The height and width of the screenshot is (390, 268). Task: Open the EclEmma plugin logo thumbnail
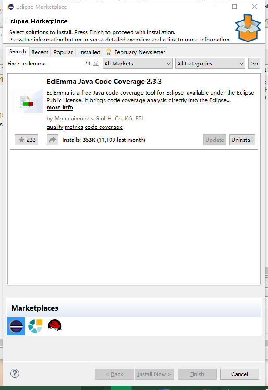(27, 101)
